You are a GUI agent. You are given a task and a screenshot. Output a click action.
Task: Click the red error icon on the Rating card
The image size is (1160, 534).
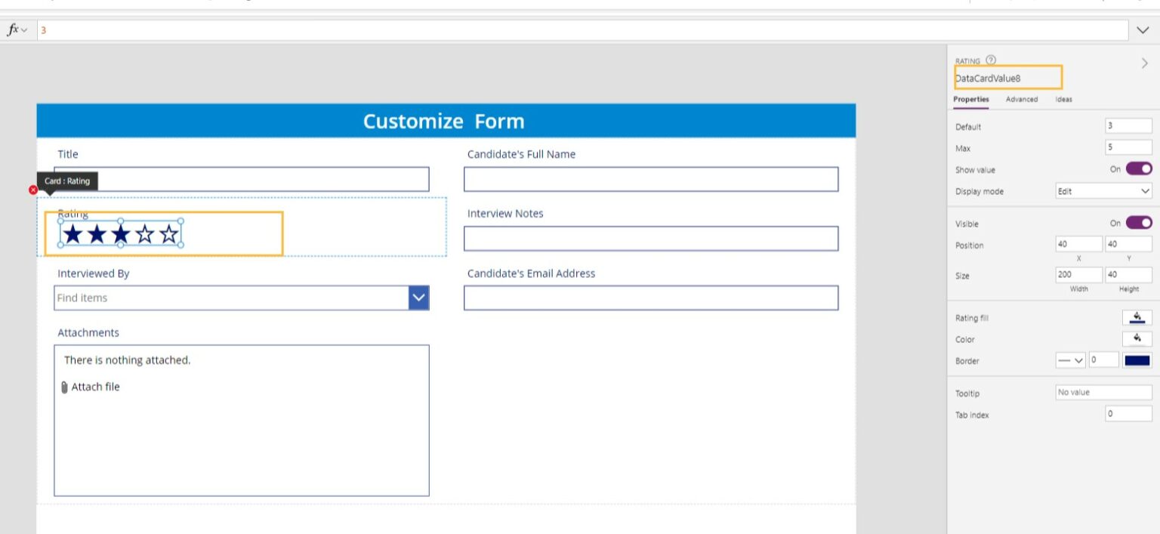click(33, 190)
